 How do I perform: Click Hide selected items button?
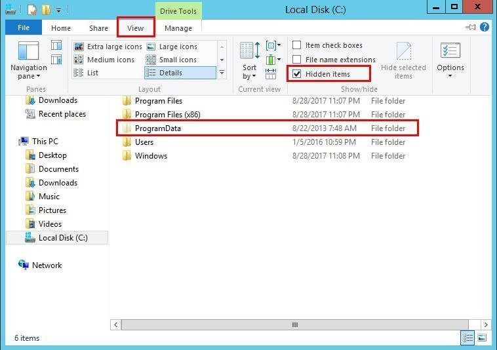403,60
